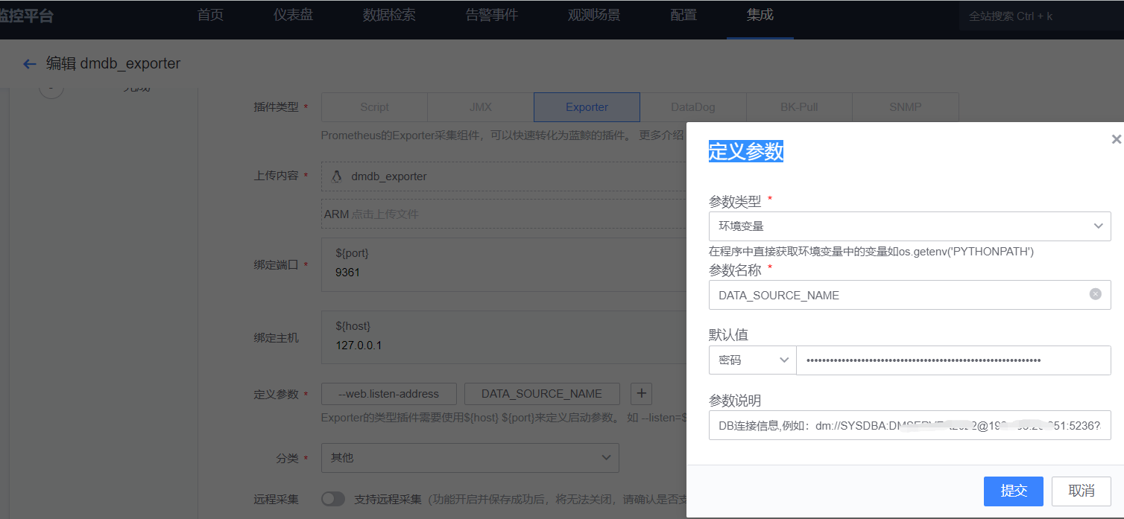The width and height of the screenshot is (1124, 519).
Task: Click the back arrow next to 编辑 dmdb_exporter
Action: [x=30, y=64]
